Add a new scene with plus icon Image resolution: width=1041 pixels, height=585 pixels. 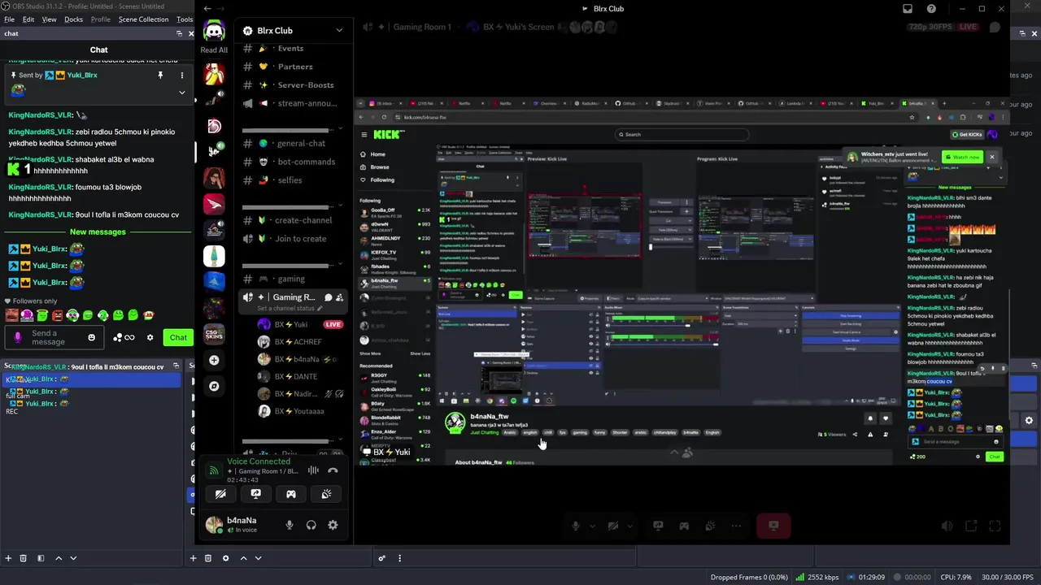(x=8, y=558)
